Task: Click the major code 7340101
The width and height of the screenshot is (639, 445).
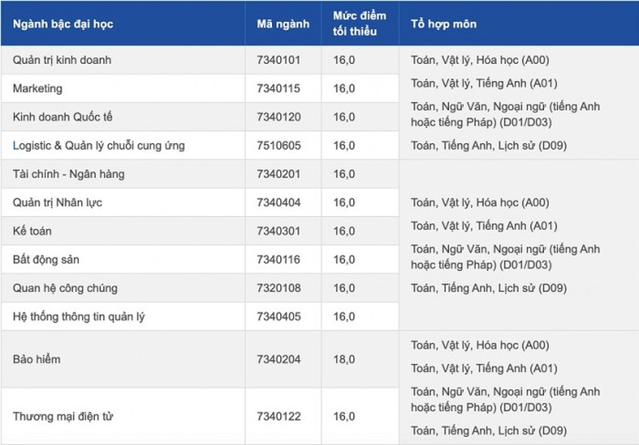Action: [x=279, y=60]
